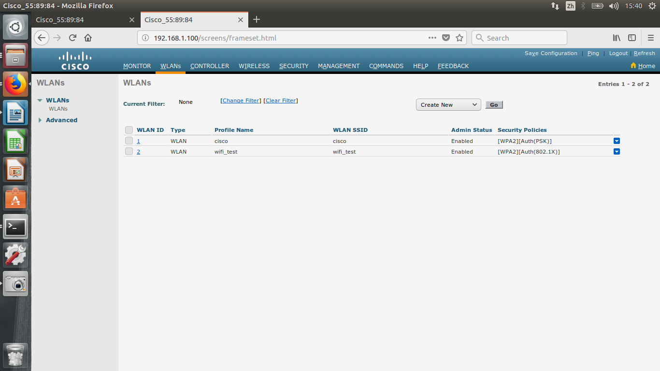This screenshot has height=371, width=660.
Task: Click the Firefox forward arrow button
Action: (57, 38)
